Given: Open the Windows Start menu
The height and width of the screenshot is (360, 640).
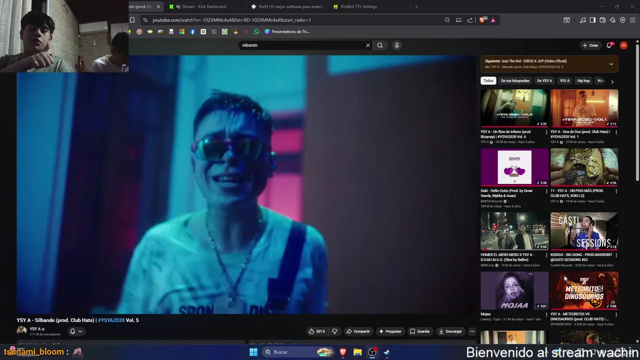Looking at the screenshot, I should [x=253, y=352].
